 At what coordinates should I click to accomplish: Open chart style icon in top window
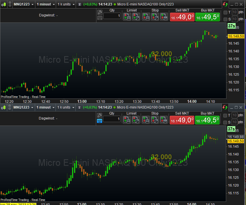tap(4, 4)
